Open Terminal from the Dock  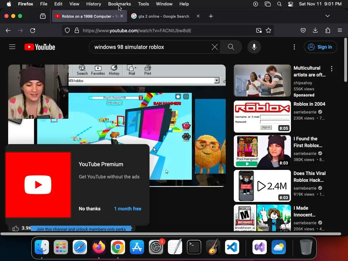(x=194, y=247)
